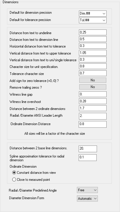Click the Tolerance character size field

[93, 73]
